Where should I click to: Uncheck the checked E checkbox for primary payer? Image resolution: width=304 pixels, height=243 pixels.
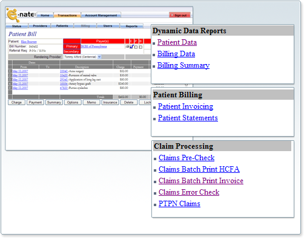coord(131,47)
